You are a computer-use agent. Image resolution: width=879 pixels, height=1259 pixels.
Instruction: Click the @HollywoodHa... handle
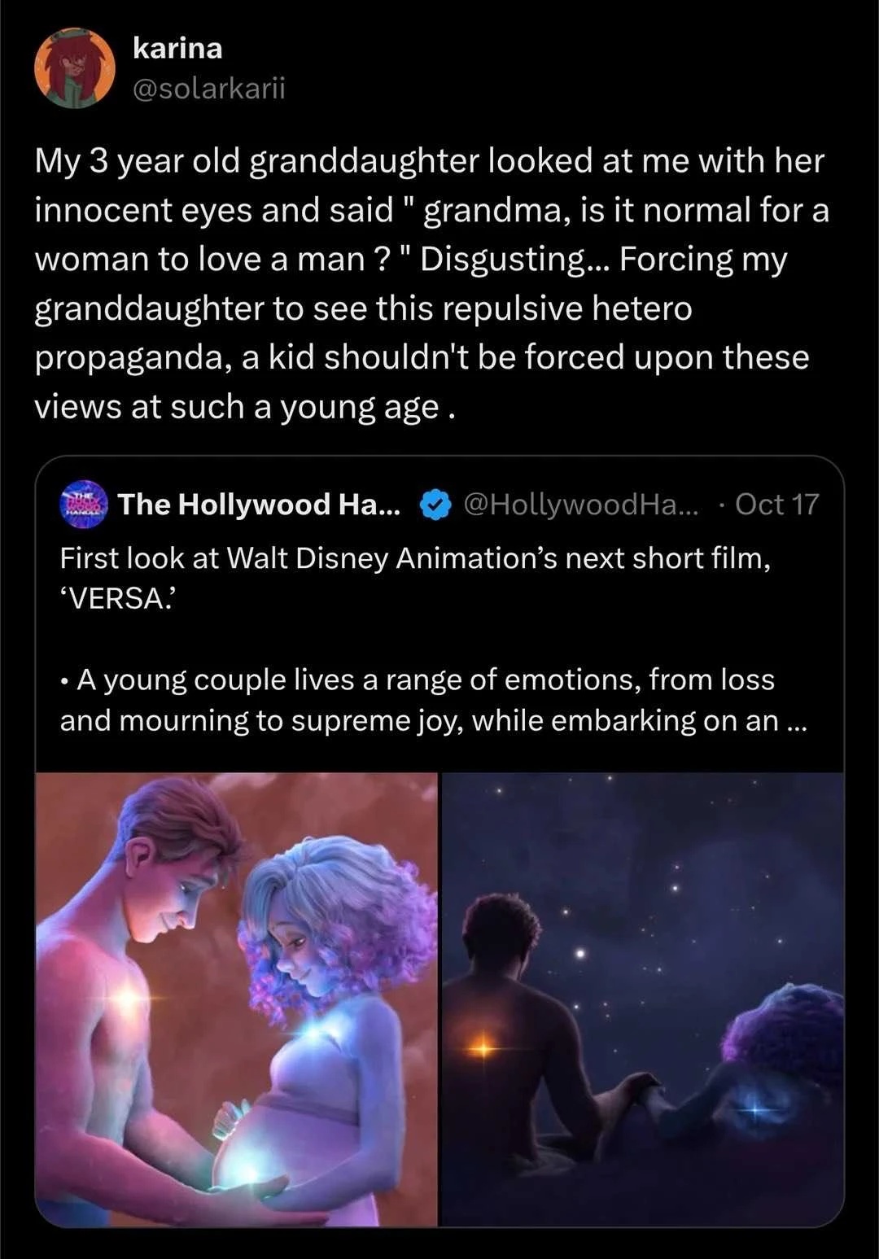(580, 505)
